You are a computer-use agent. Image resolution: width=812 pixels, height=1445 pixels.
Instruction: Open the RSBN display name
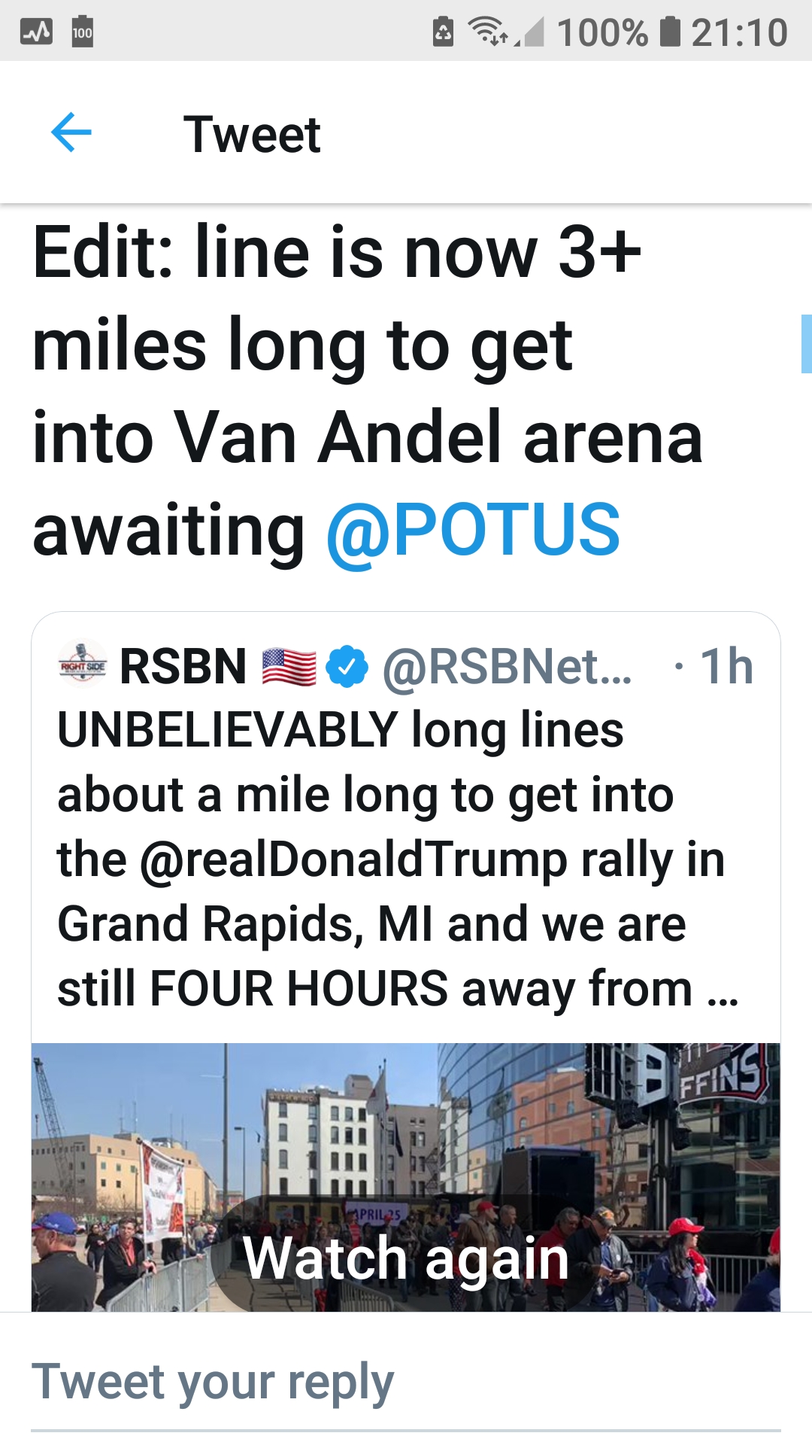[183, 666]
